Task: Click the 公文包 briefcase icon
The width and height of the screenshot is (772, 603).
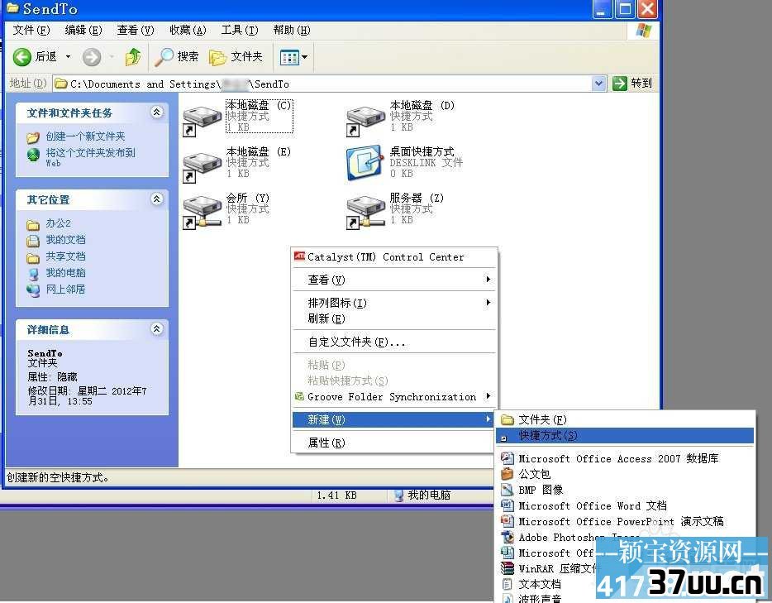Action: (508, 474)
